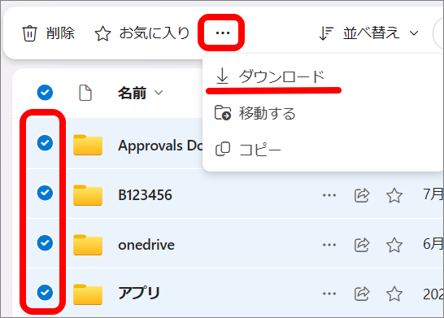The width and height of the screenshot is (444, 318).
Task: Open the アプリ folder name
Action: tap(139, 293)
